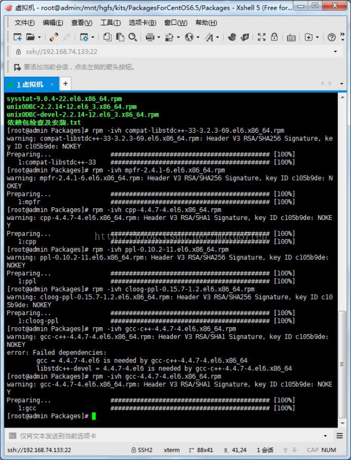
Task: Click the terminal scrollbar down arrow
Action: click(342, 423)
